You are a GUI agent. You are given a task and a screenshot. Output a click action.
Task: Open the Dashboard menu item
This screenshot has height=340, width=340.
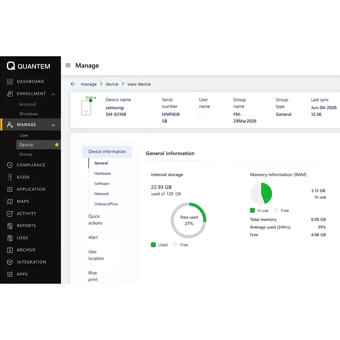(x=30, y=82)
